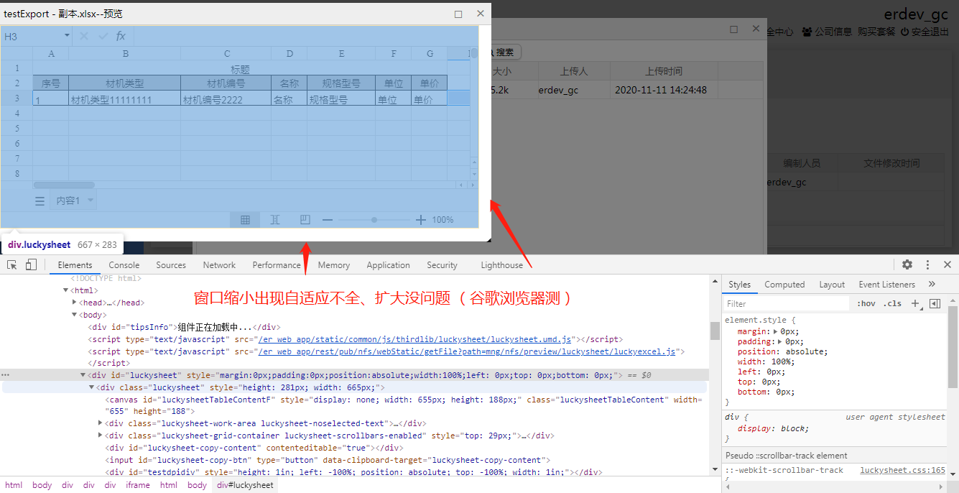
Task: Toggle the computed styles sidebar pane icon
Action: (x=935, y=303)
